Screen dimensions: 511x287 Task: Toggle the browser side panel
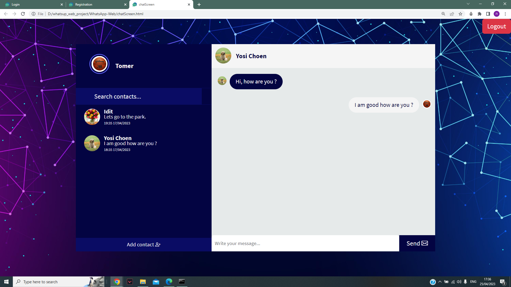tap(488, 14)
